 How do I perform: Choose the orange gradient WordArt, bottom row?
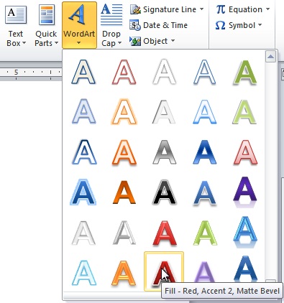point(124,272)
